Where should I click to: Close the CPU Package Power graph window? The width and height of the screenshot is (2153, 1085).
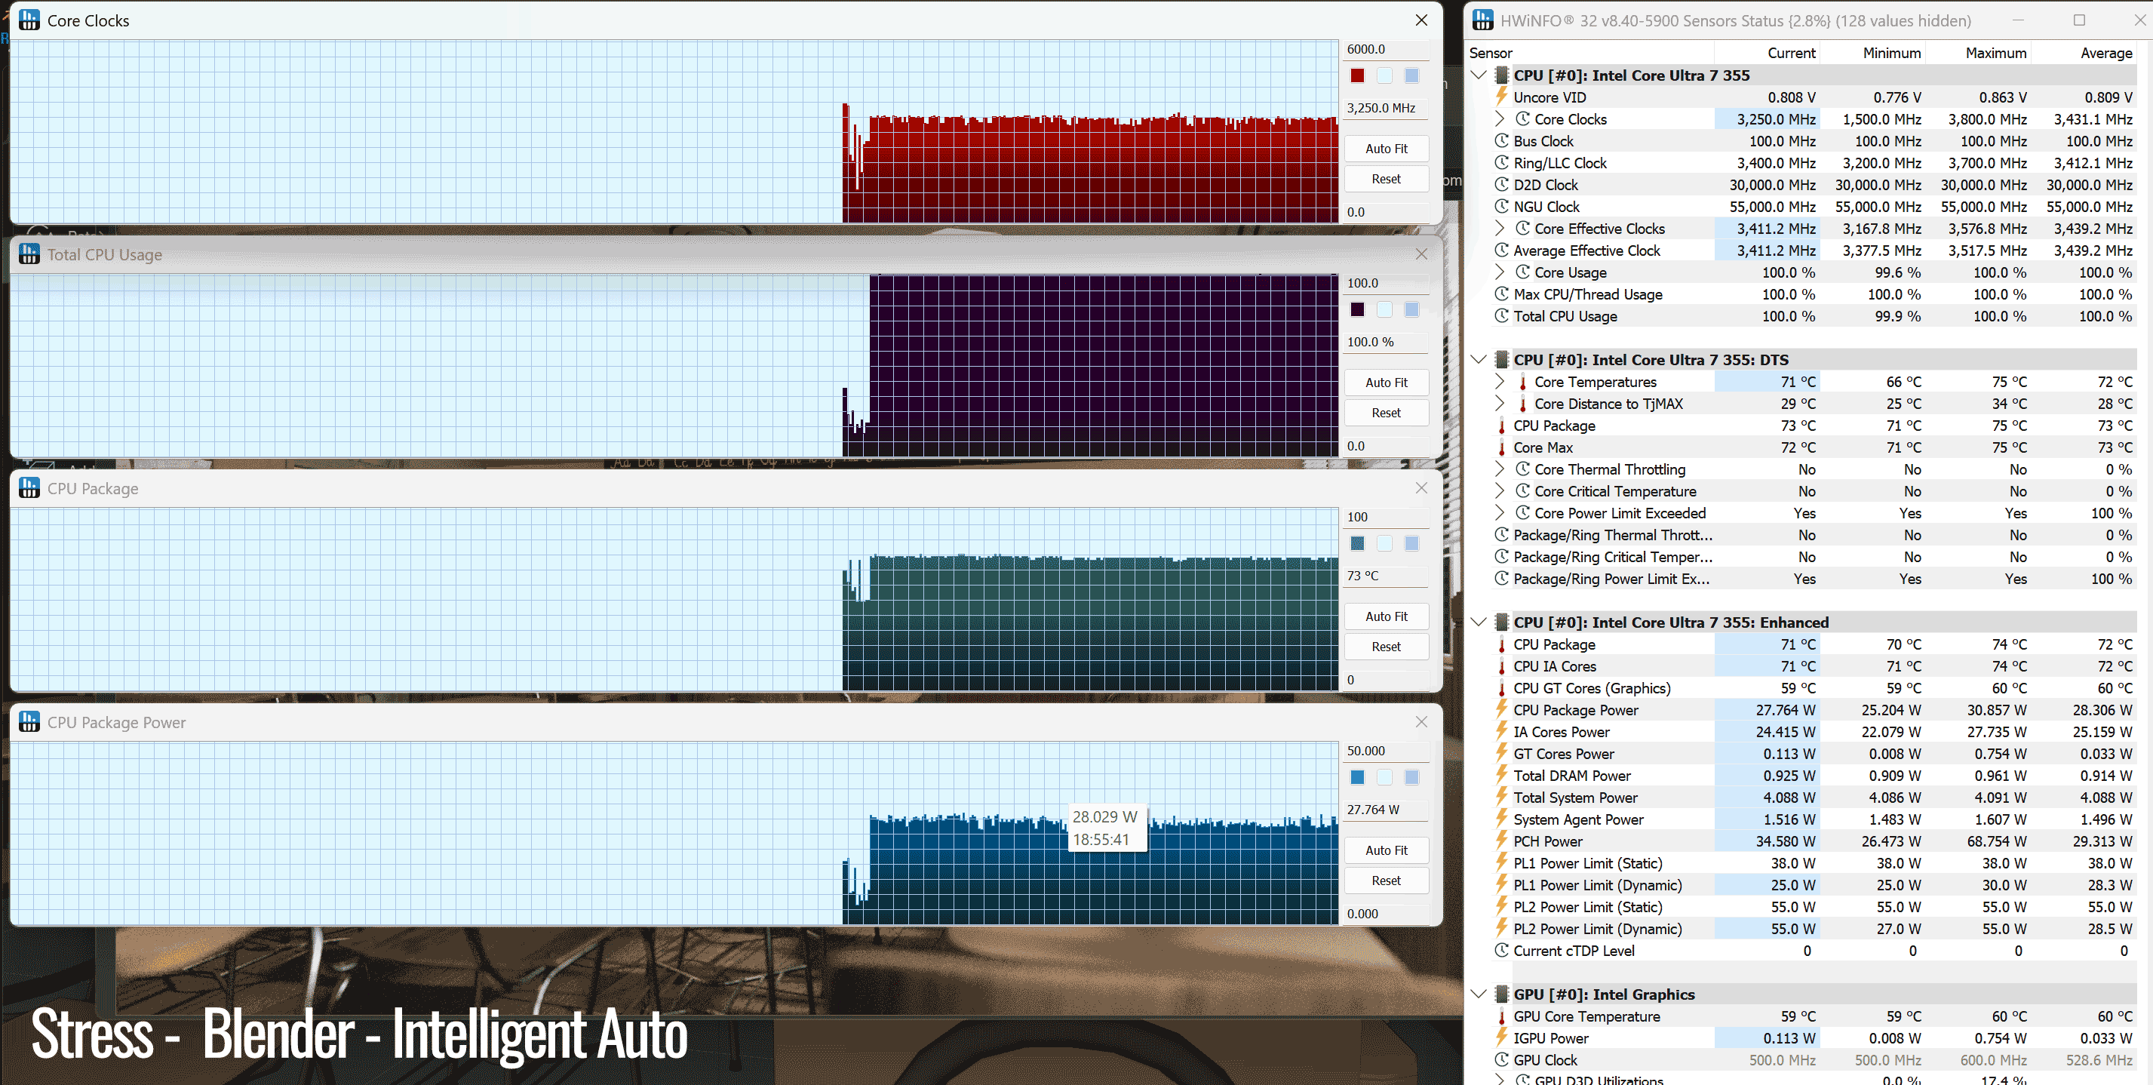point(1420,722)
